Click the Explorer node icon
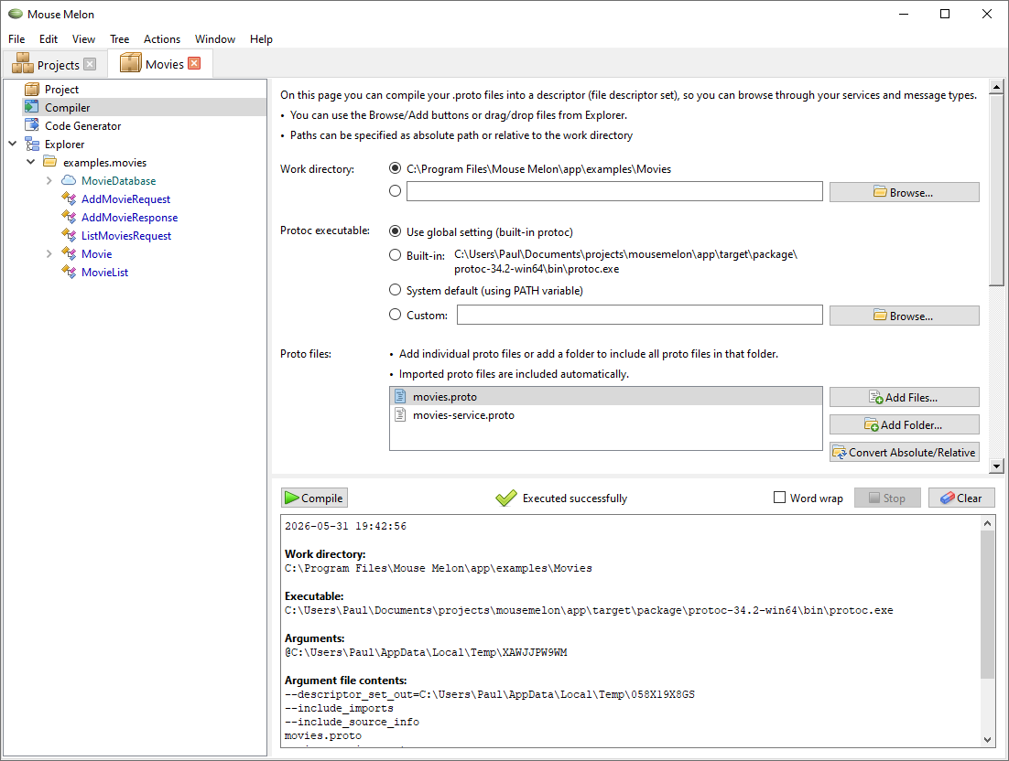Viewport: 1009px width, 761px height. 31,144
